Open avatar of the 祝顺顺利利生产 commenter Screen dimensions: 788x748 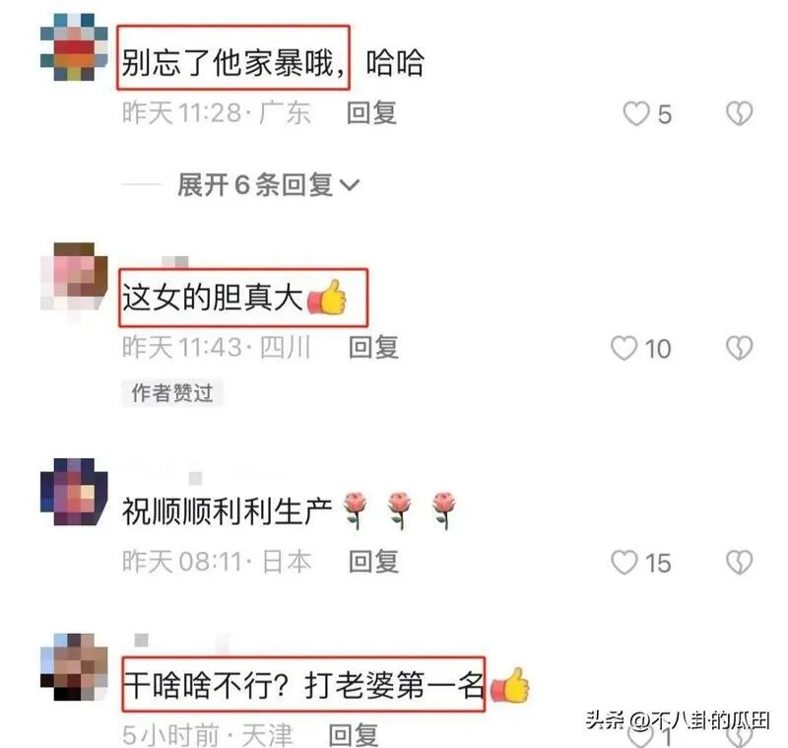[74, 492]
